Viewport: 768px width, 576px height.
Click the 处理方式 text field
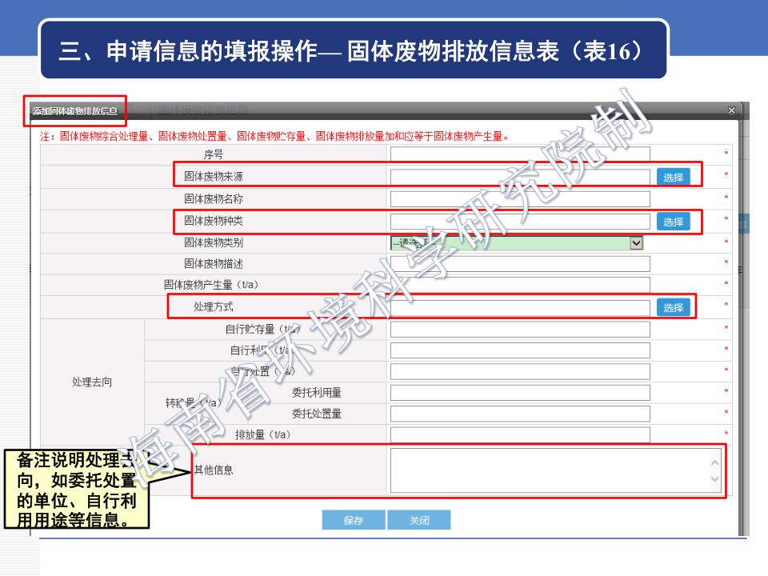520,307
